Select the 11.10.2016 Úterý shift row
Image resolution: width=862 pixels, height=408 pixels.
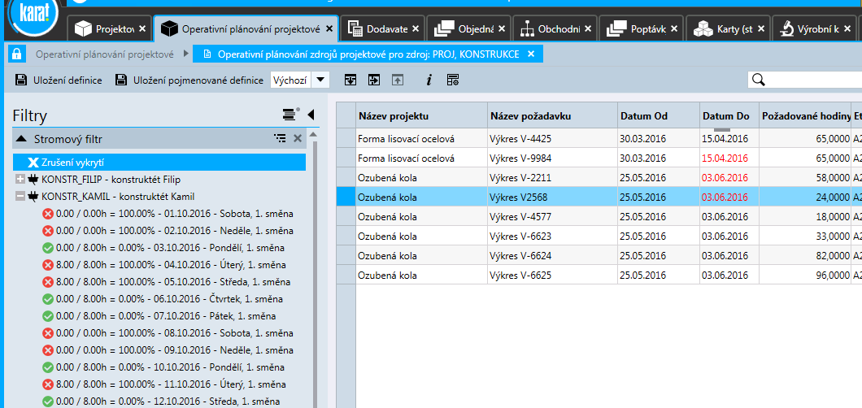point(163,384)
